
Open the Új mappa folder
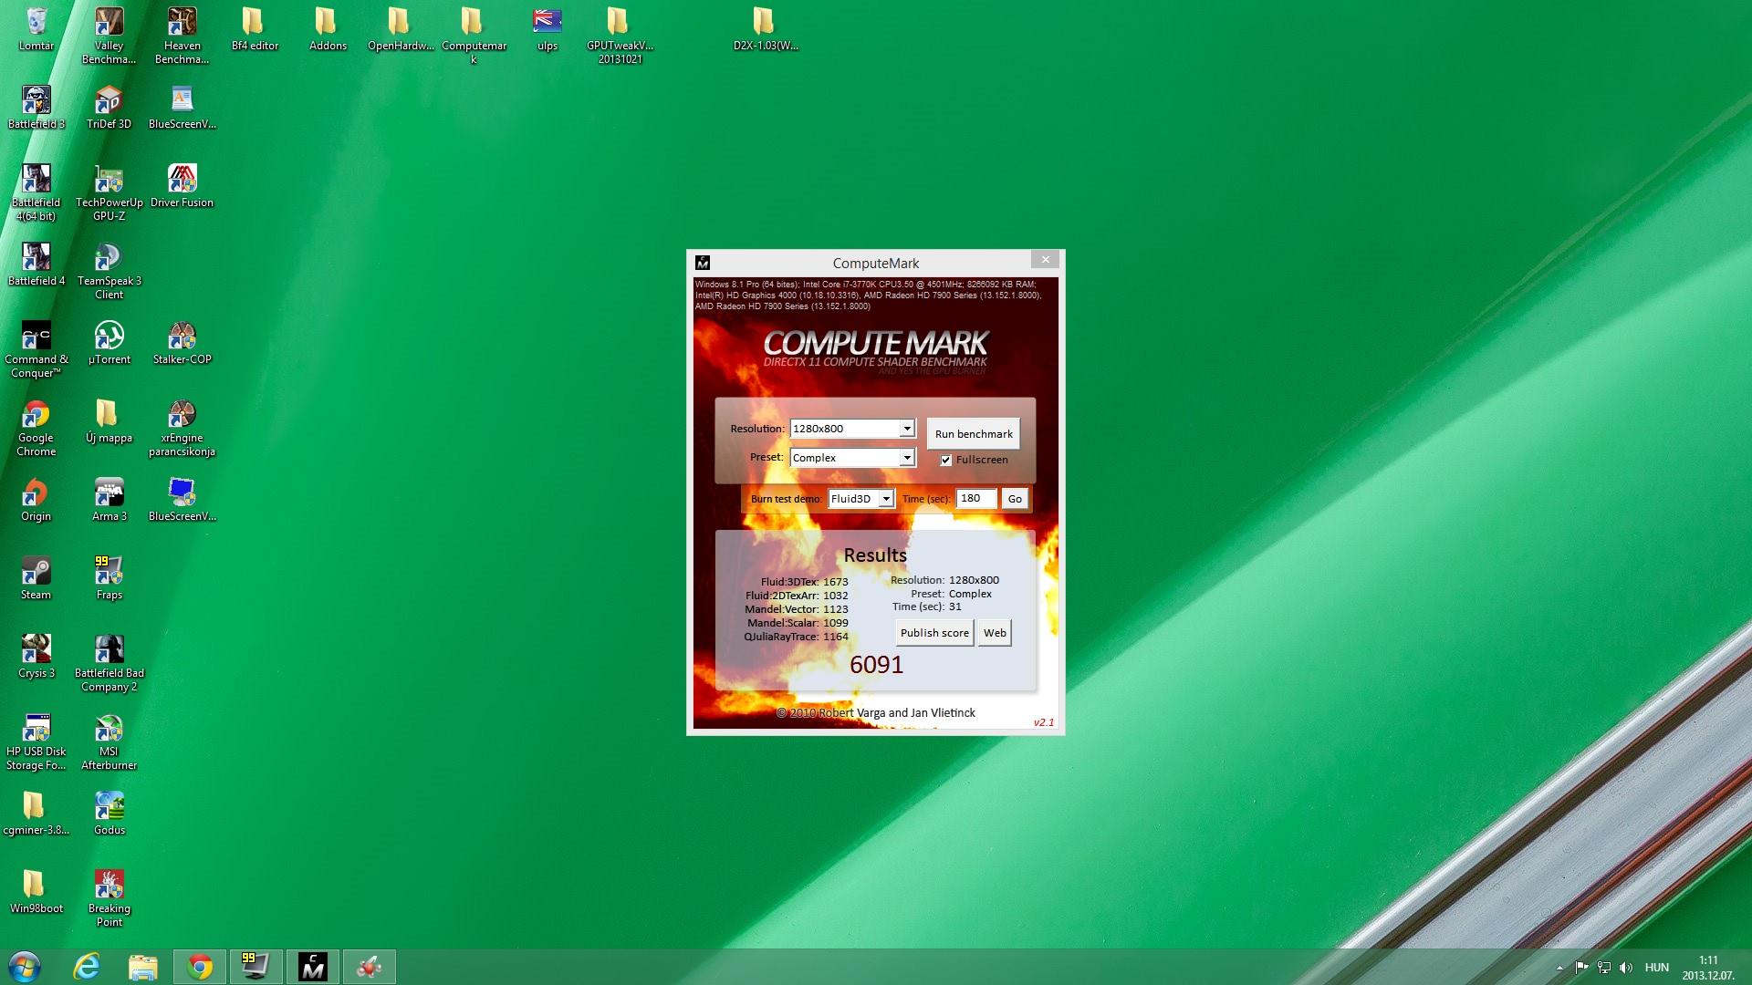coord(109,421)
